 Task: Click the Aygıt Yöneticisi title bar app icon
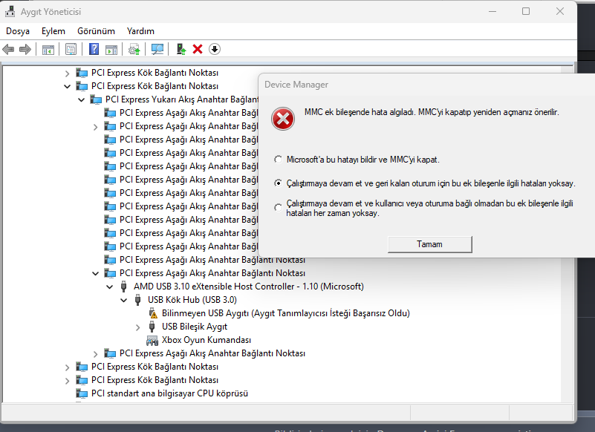coord(10,12)
